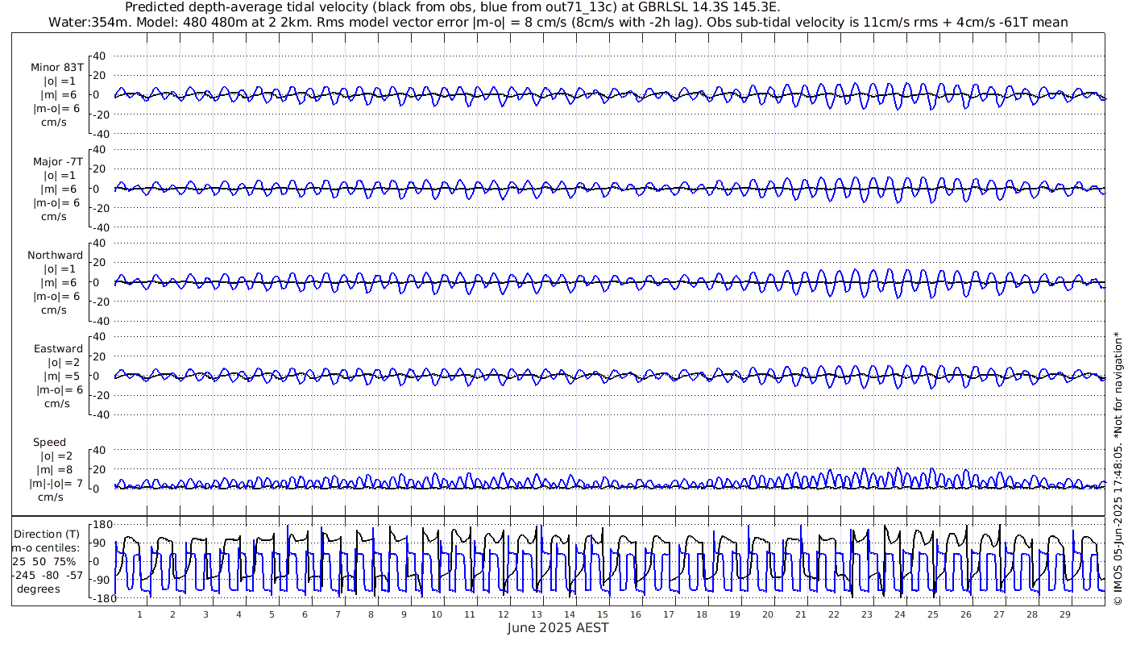Select date tick "29" on the June axis
This screenshot has height=645, width=1128.
click(1065, 614)
